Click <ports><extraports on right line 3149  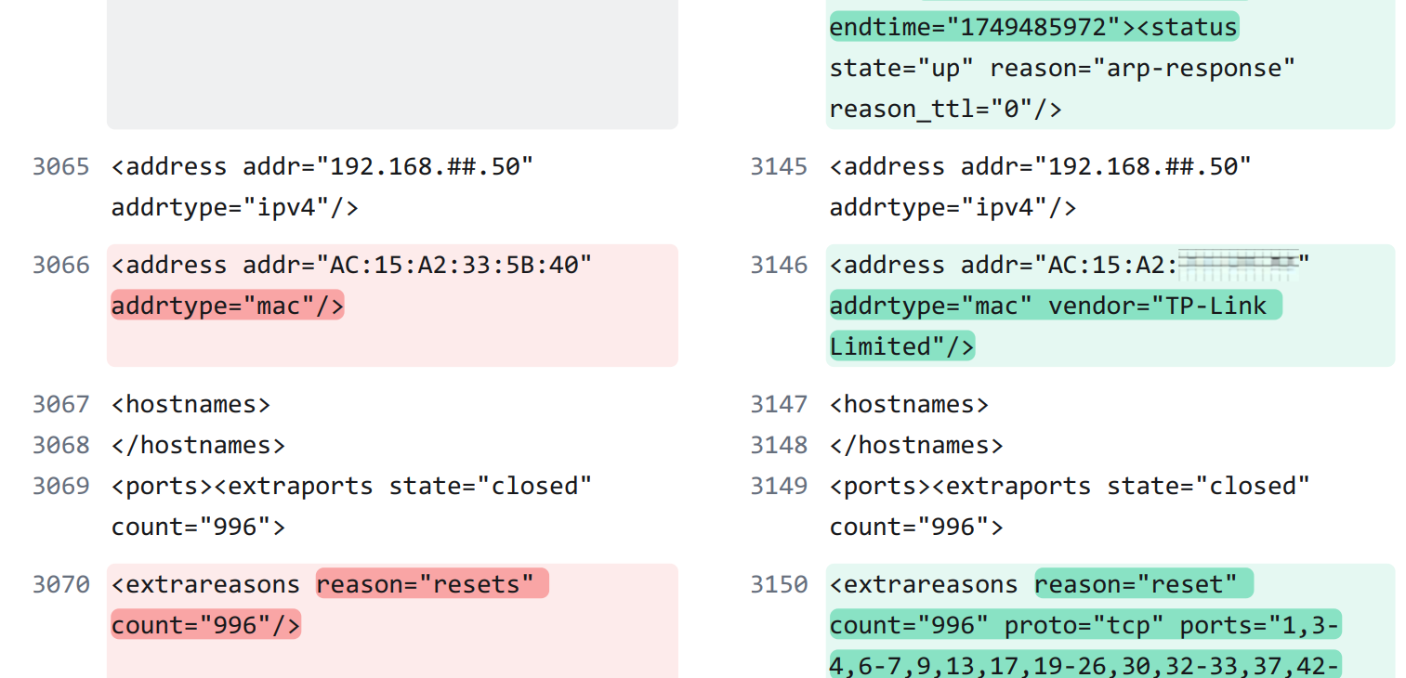coord(961,487)
